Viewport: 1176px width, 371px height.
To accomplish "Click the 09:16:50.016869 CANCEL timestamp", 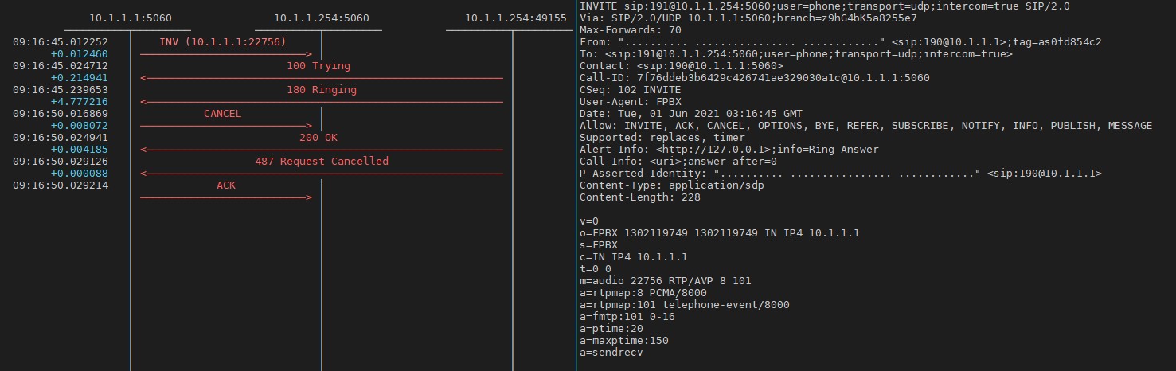I will point(61,114).
